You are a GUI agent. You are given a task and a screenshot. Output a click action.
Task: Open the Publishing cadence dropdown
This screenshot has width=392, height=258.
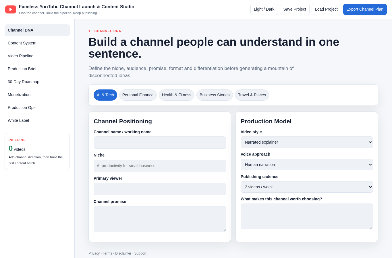(x=307, y=187)
